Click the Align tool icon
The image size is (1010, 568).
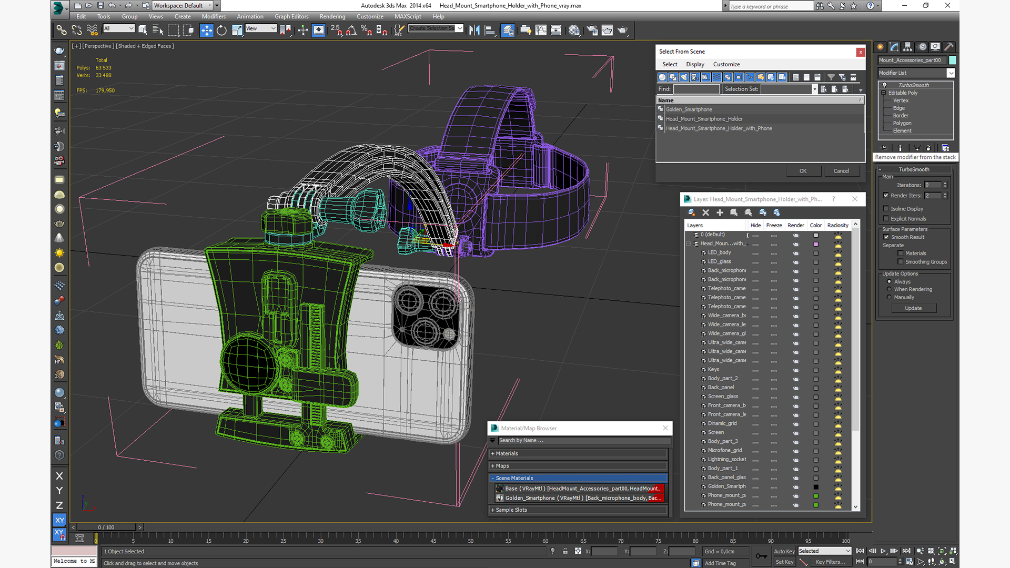pyautogui.click(x=490, y=30)
